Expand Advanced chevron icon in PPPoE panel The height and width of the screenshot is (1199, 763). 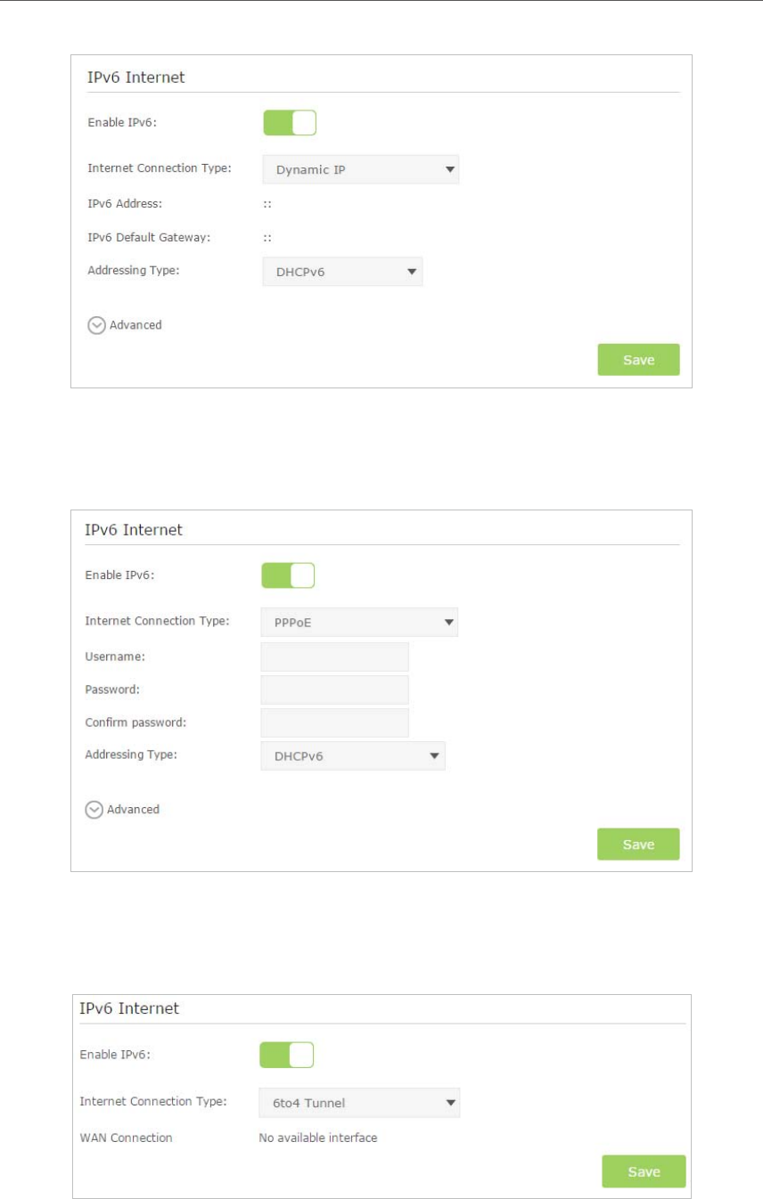pos(94,810)
